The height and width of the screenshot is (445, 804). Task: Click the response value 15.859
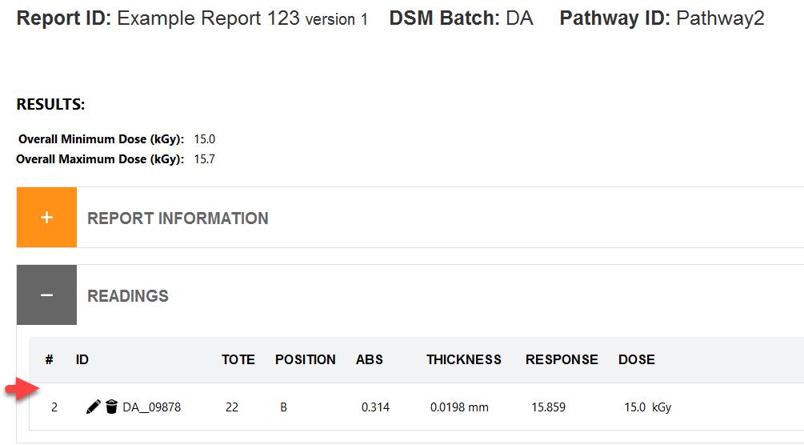pyautogui.click(x=548, y=407)
